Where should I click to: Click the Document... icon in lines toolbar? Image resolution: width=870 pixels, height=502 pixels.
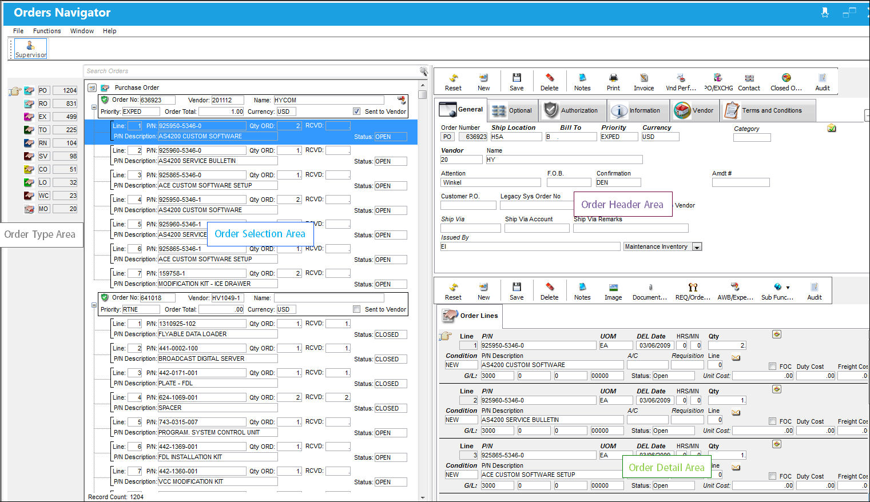pos(650,291)
